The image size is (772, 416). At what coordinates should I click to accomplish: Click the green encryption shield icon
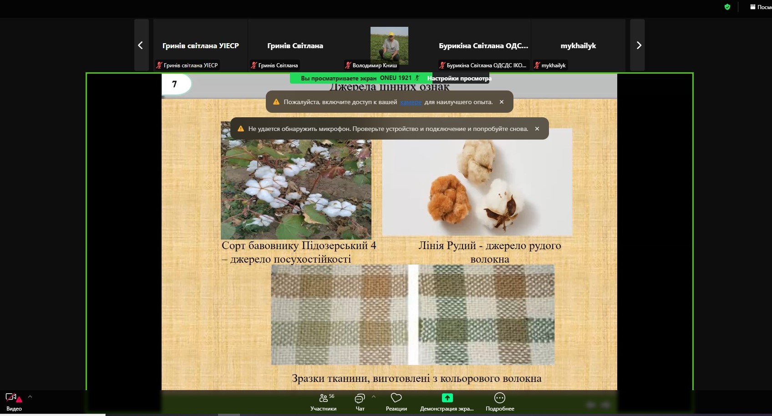click(x=727, y=7)
